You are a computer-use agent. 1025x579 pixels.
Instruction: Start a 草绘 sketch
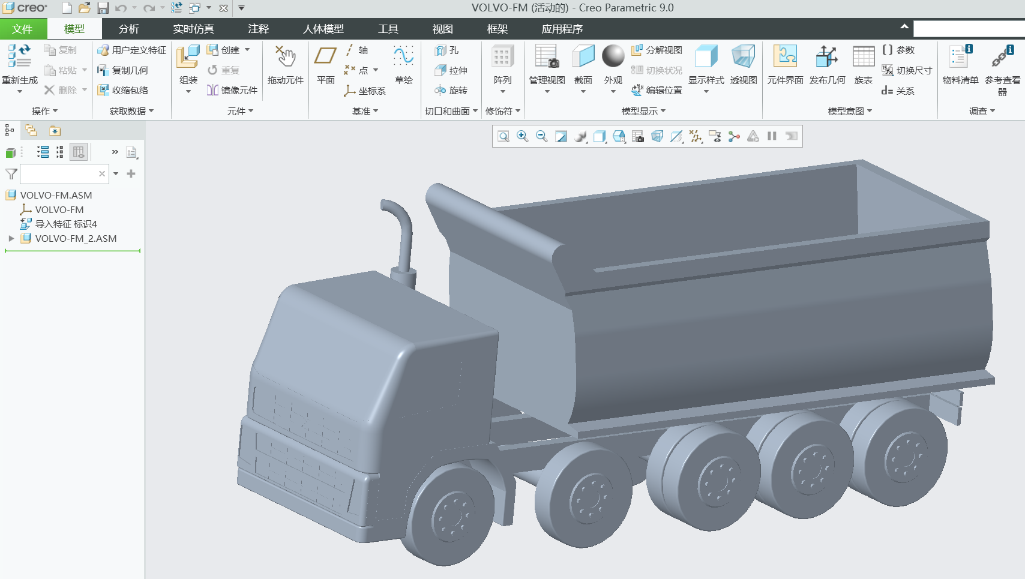click(x=403, y=65)
